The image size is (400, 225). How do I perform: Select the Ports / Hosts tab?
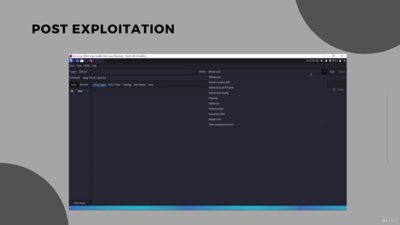[x=114, y=85]
